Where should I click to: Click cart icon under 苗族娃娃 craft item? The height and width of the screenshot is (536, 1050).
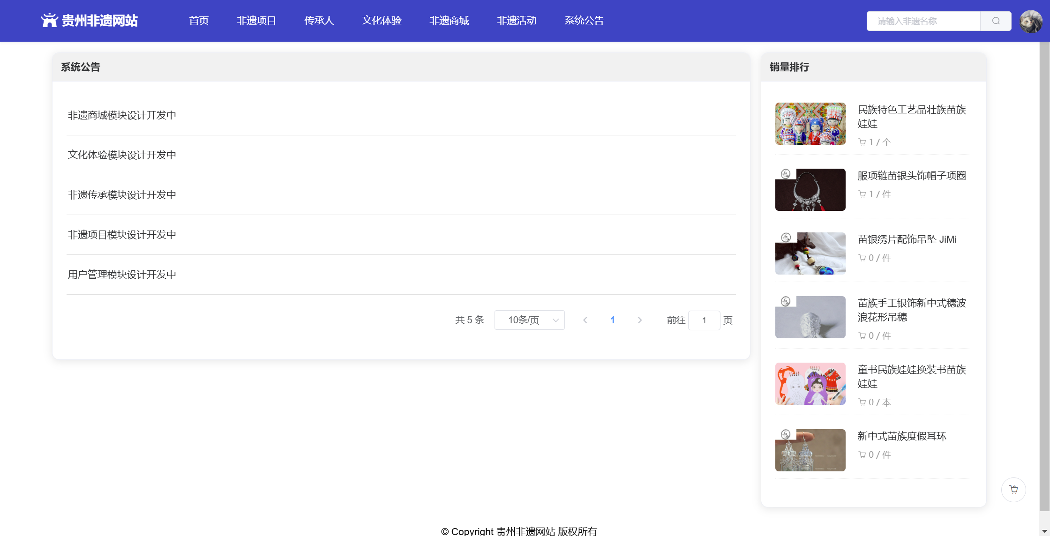point(862,142)
